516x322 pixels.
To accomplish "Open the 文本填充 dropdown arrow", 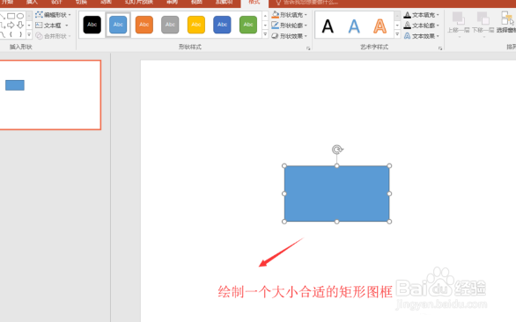I will (x=438, y=15).
